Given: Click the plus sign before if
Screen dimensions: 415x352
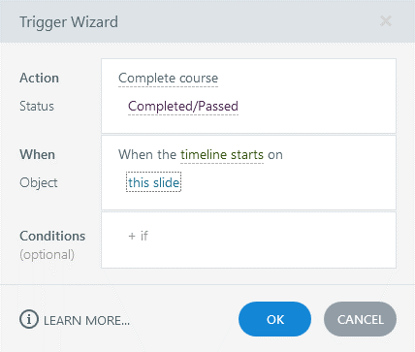Looking at the screenshot, I should tap(132, 237).
